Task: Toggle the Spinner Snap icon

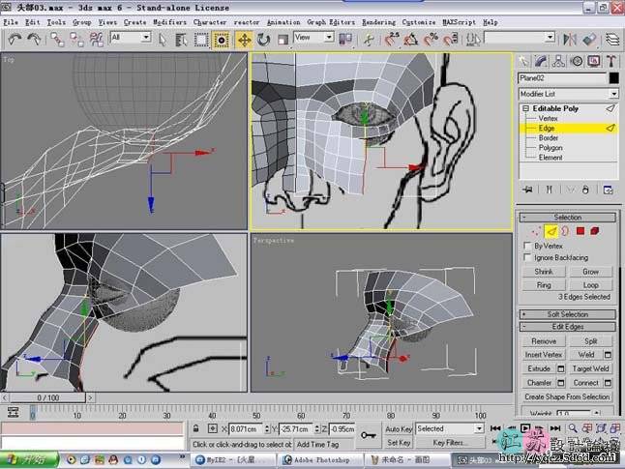Action: (x=451, y=39)
